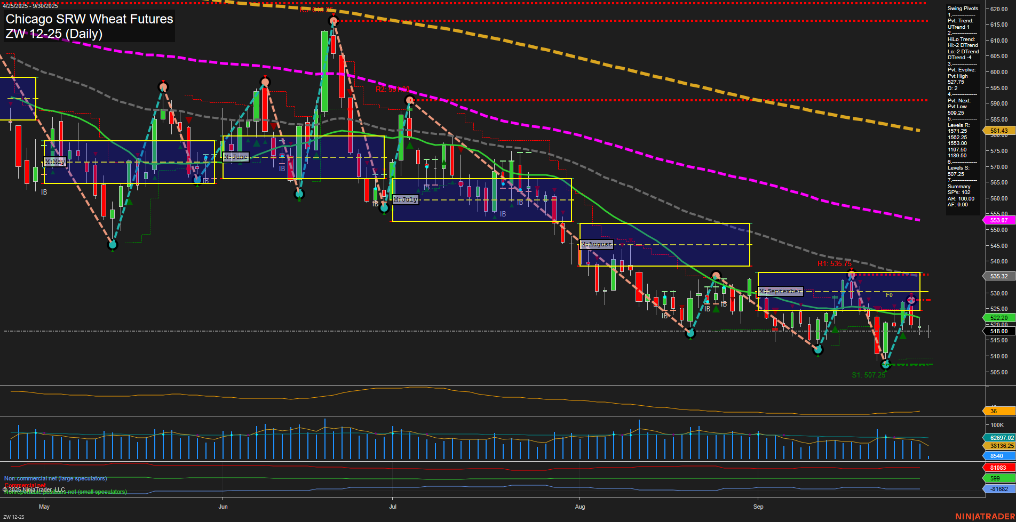
Task: Select the green up-triangle buy signal in September
Action: 902,335
